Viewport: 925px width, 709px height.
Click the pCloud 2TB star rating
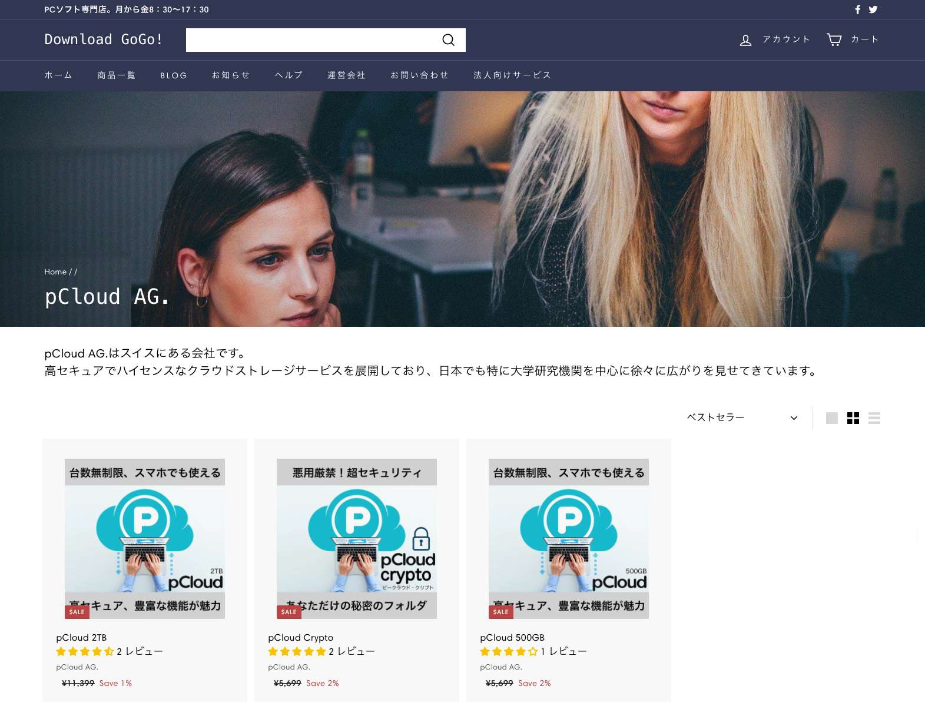85,651
